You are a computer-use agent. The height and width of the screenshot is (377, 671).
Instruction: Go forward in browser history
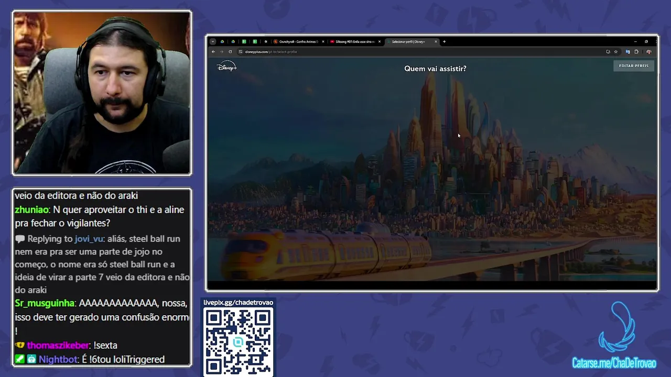tap(222, 52)
